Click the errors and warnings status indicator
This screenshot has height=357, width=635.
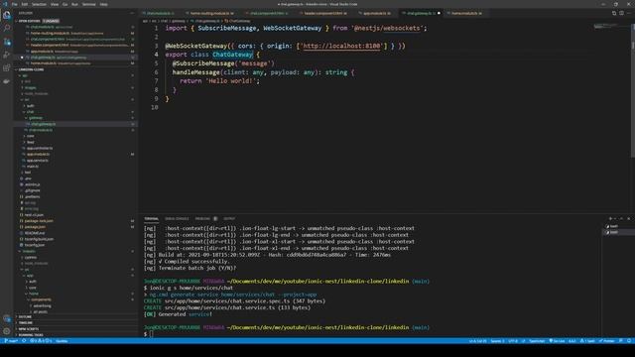pos(41,341)
